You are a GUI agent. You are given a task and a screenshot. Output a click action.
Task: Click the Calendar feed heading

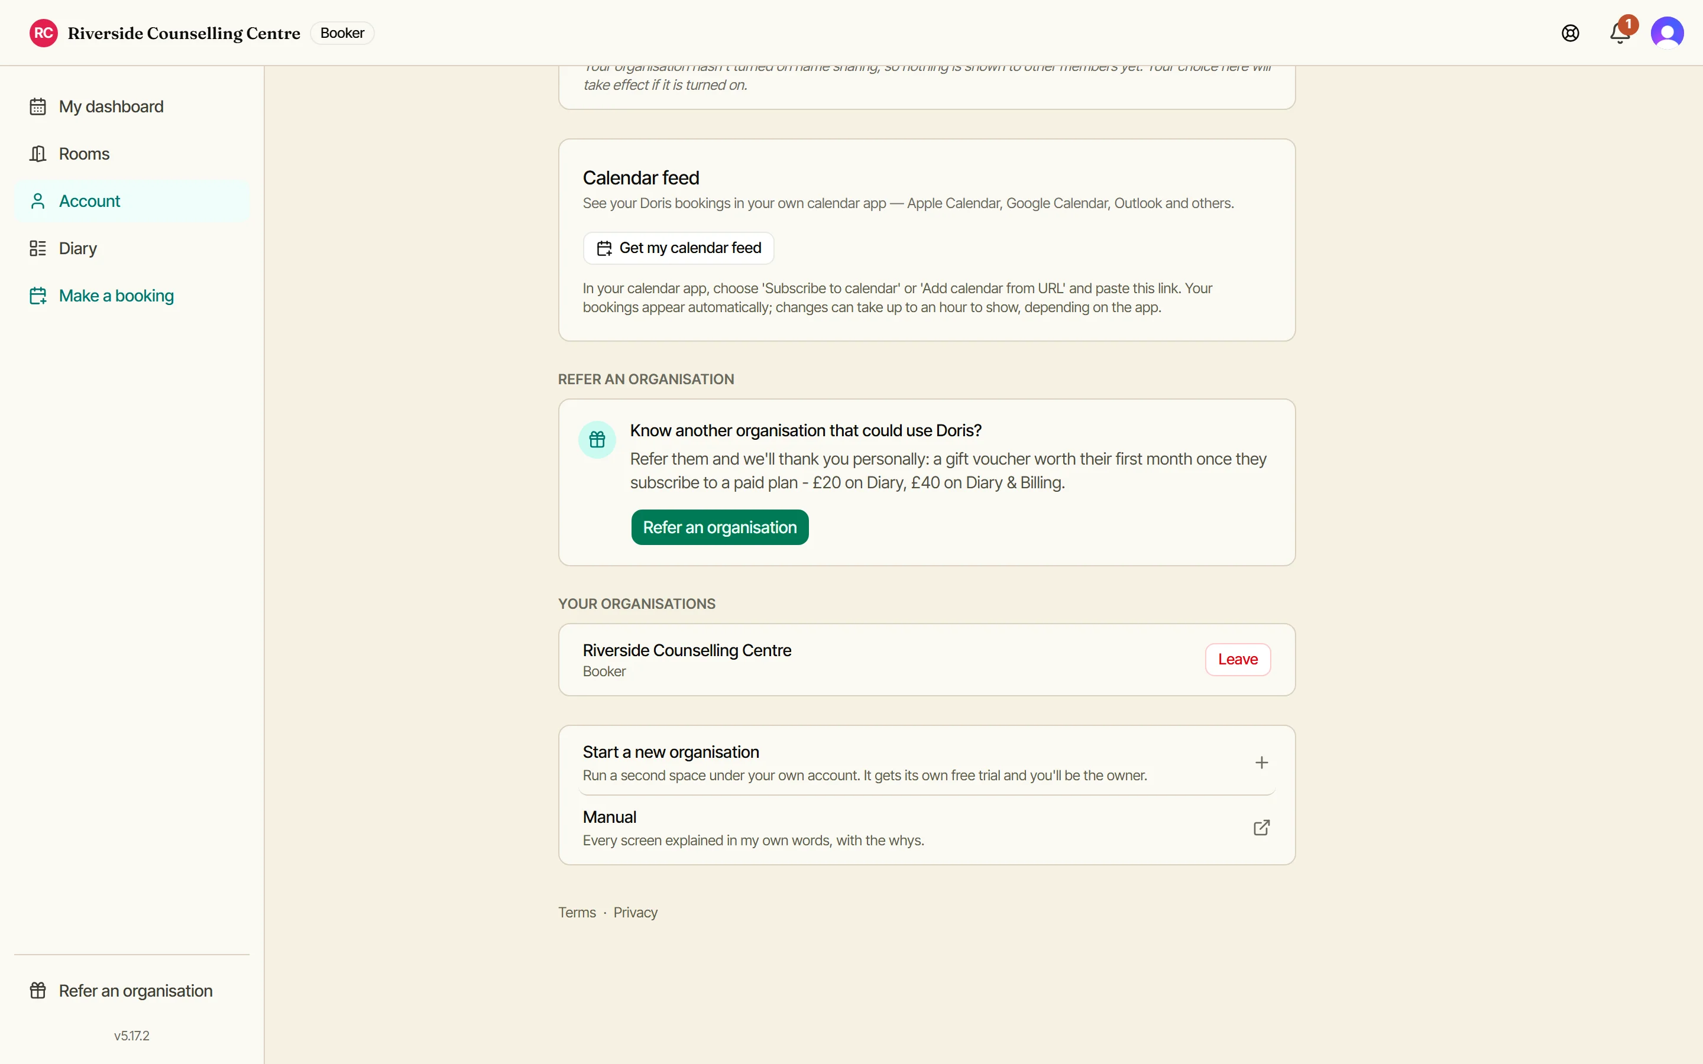tap(641, 177)
